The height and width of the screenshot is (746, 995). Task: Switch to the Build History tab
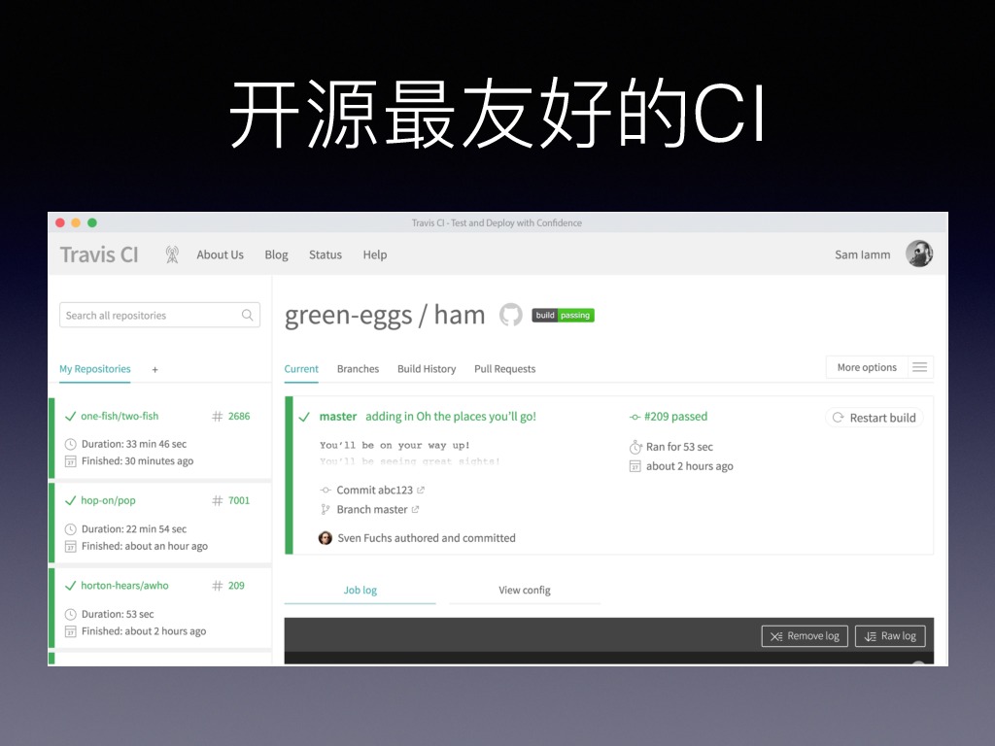pos(427,369)
